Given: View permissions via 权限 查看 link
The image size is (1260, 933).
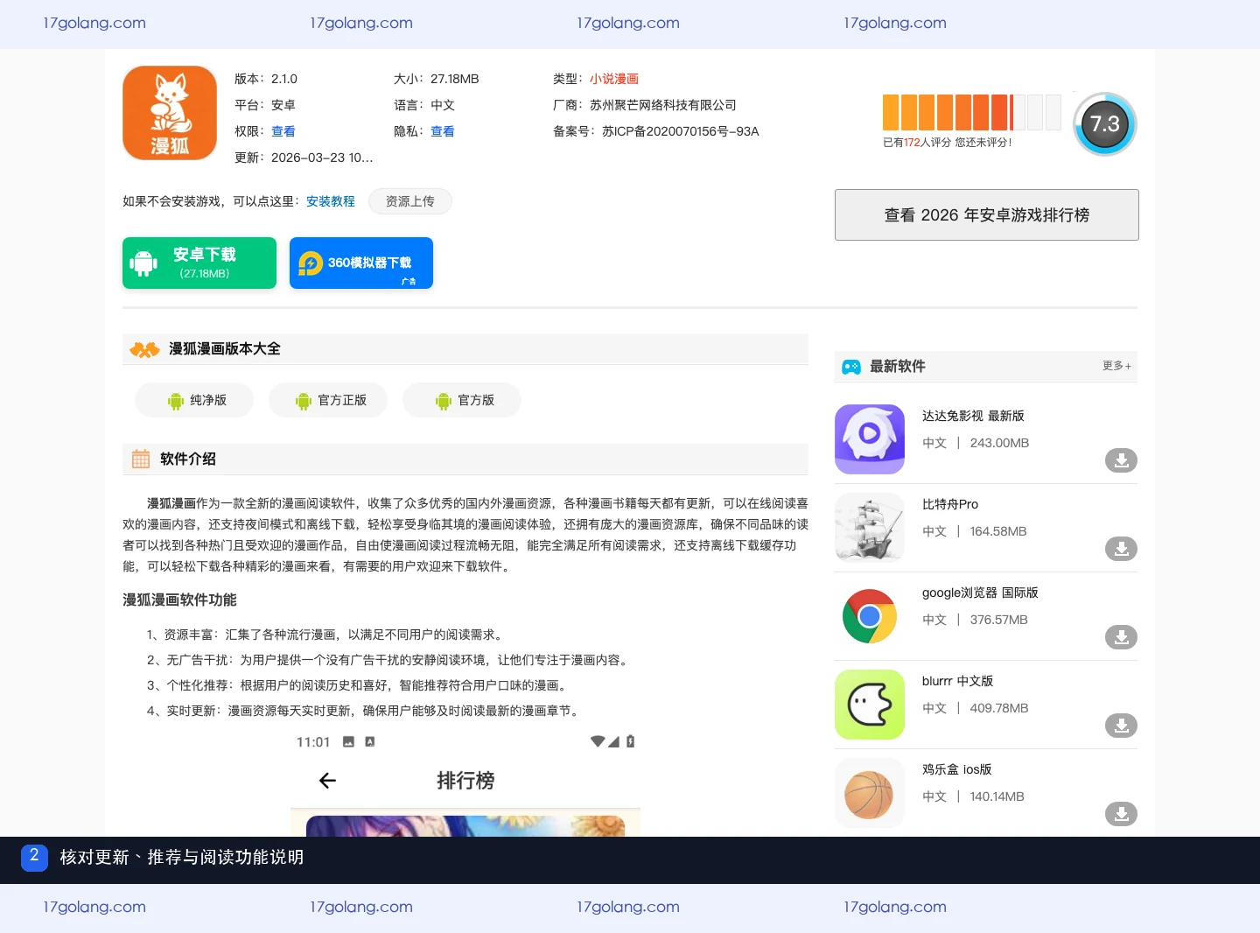Looking at the screenshot, I should pyautogui.click(x=283, y=131).
